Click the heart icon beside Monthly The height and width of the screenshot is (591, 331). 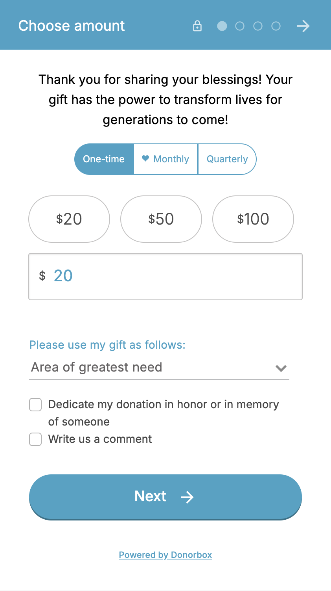point(145,158)
